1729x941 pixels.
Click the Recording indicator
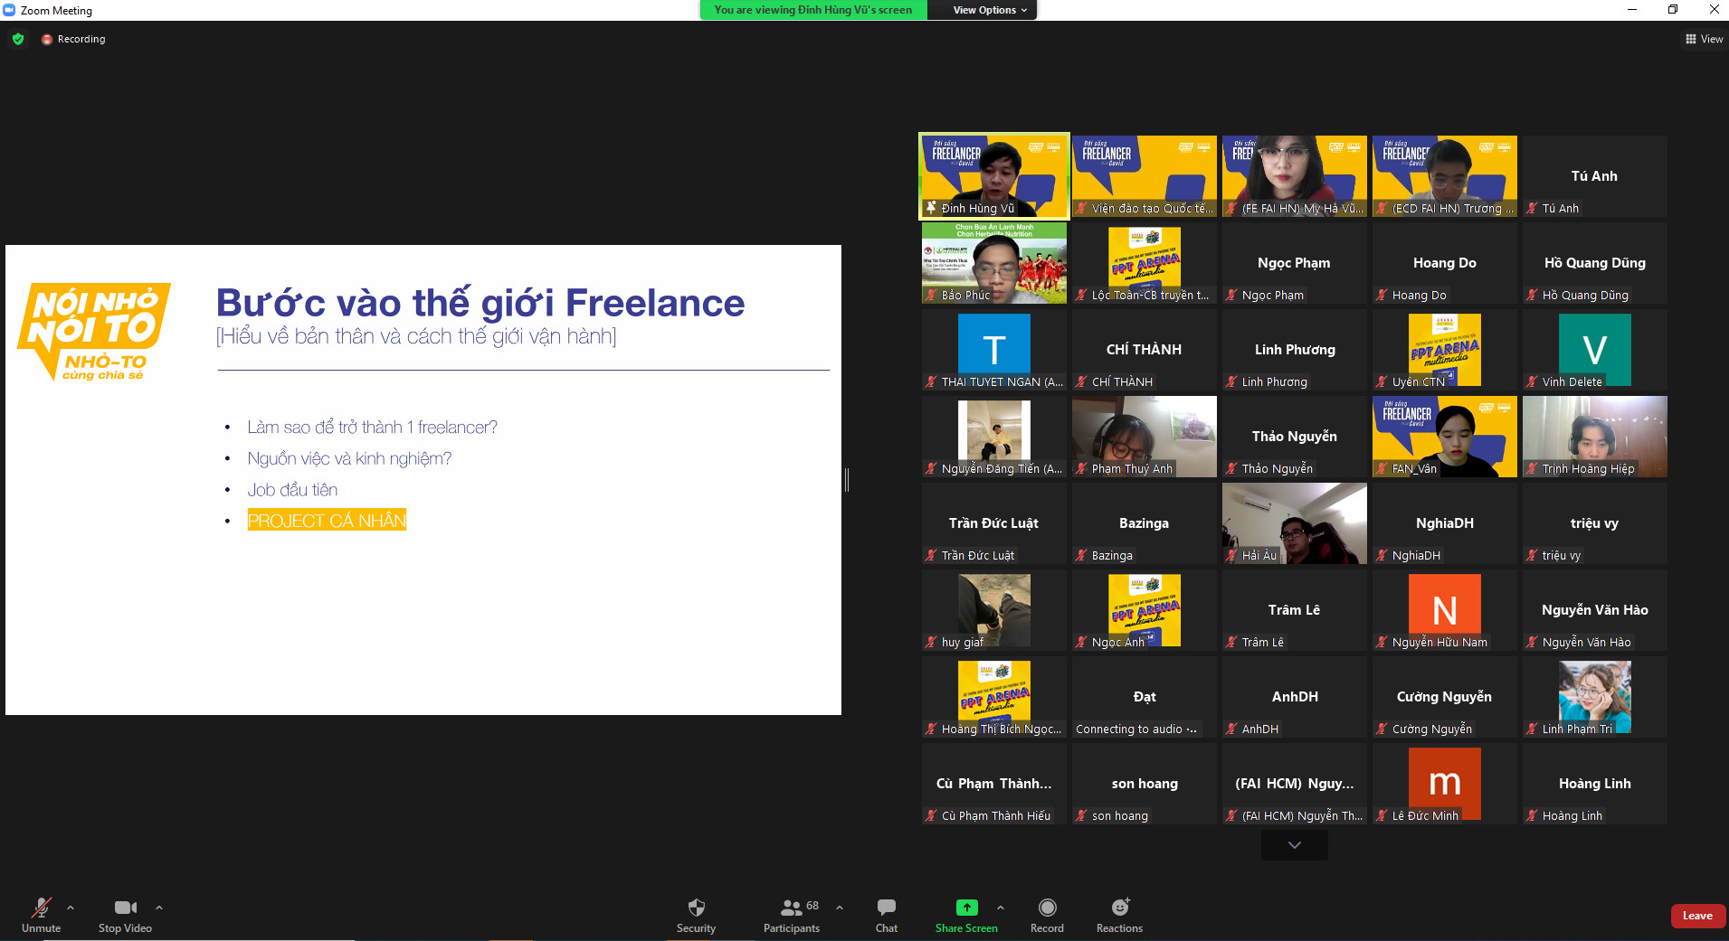(73, 39)
